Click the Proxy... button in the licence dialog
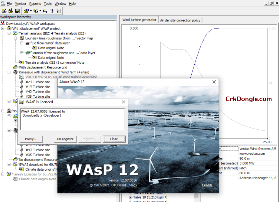 (x=31, y=139)
